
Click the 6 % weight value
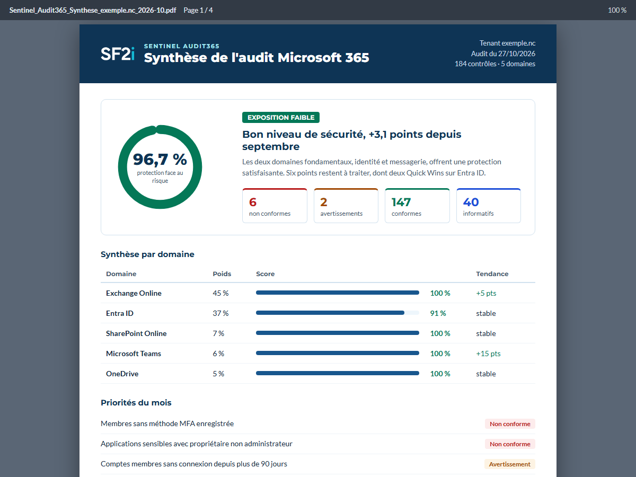(x=218, y=354)
